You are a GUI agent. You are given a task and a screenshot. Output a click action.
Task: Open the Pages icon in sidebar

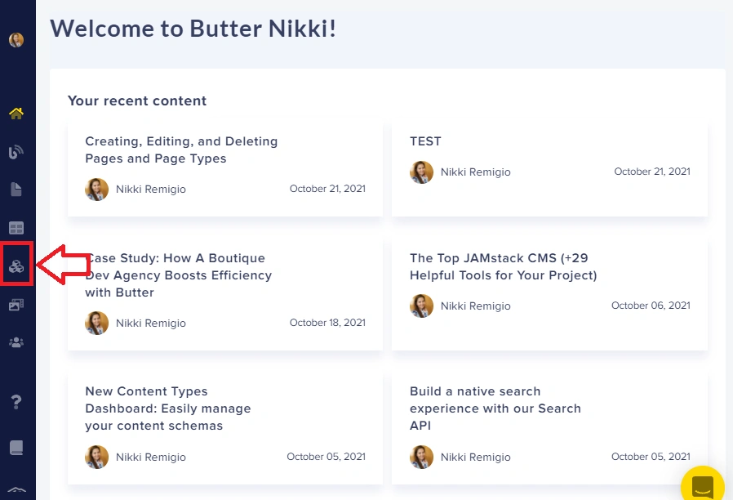click(16, 190)
